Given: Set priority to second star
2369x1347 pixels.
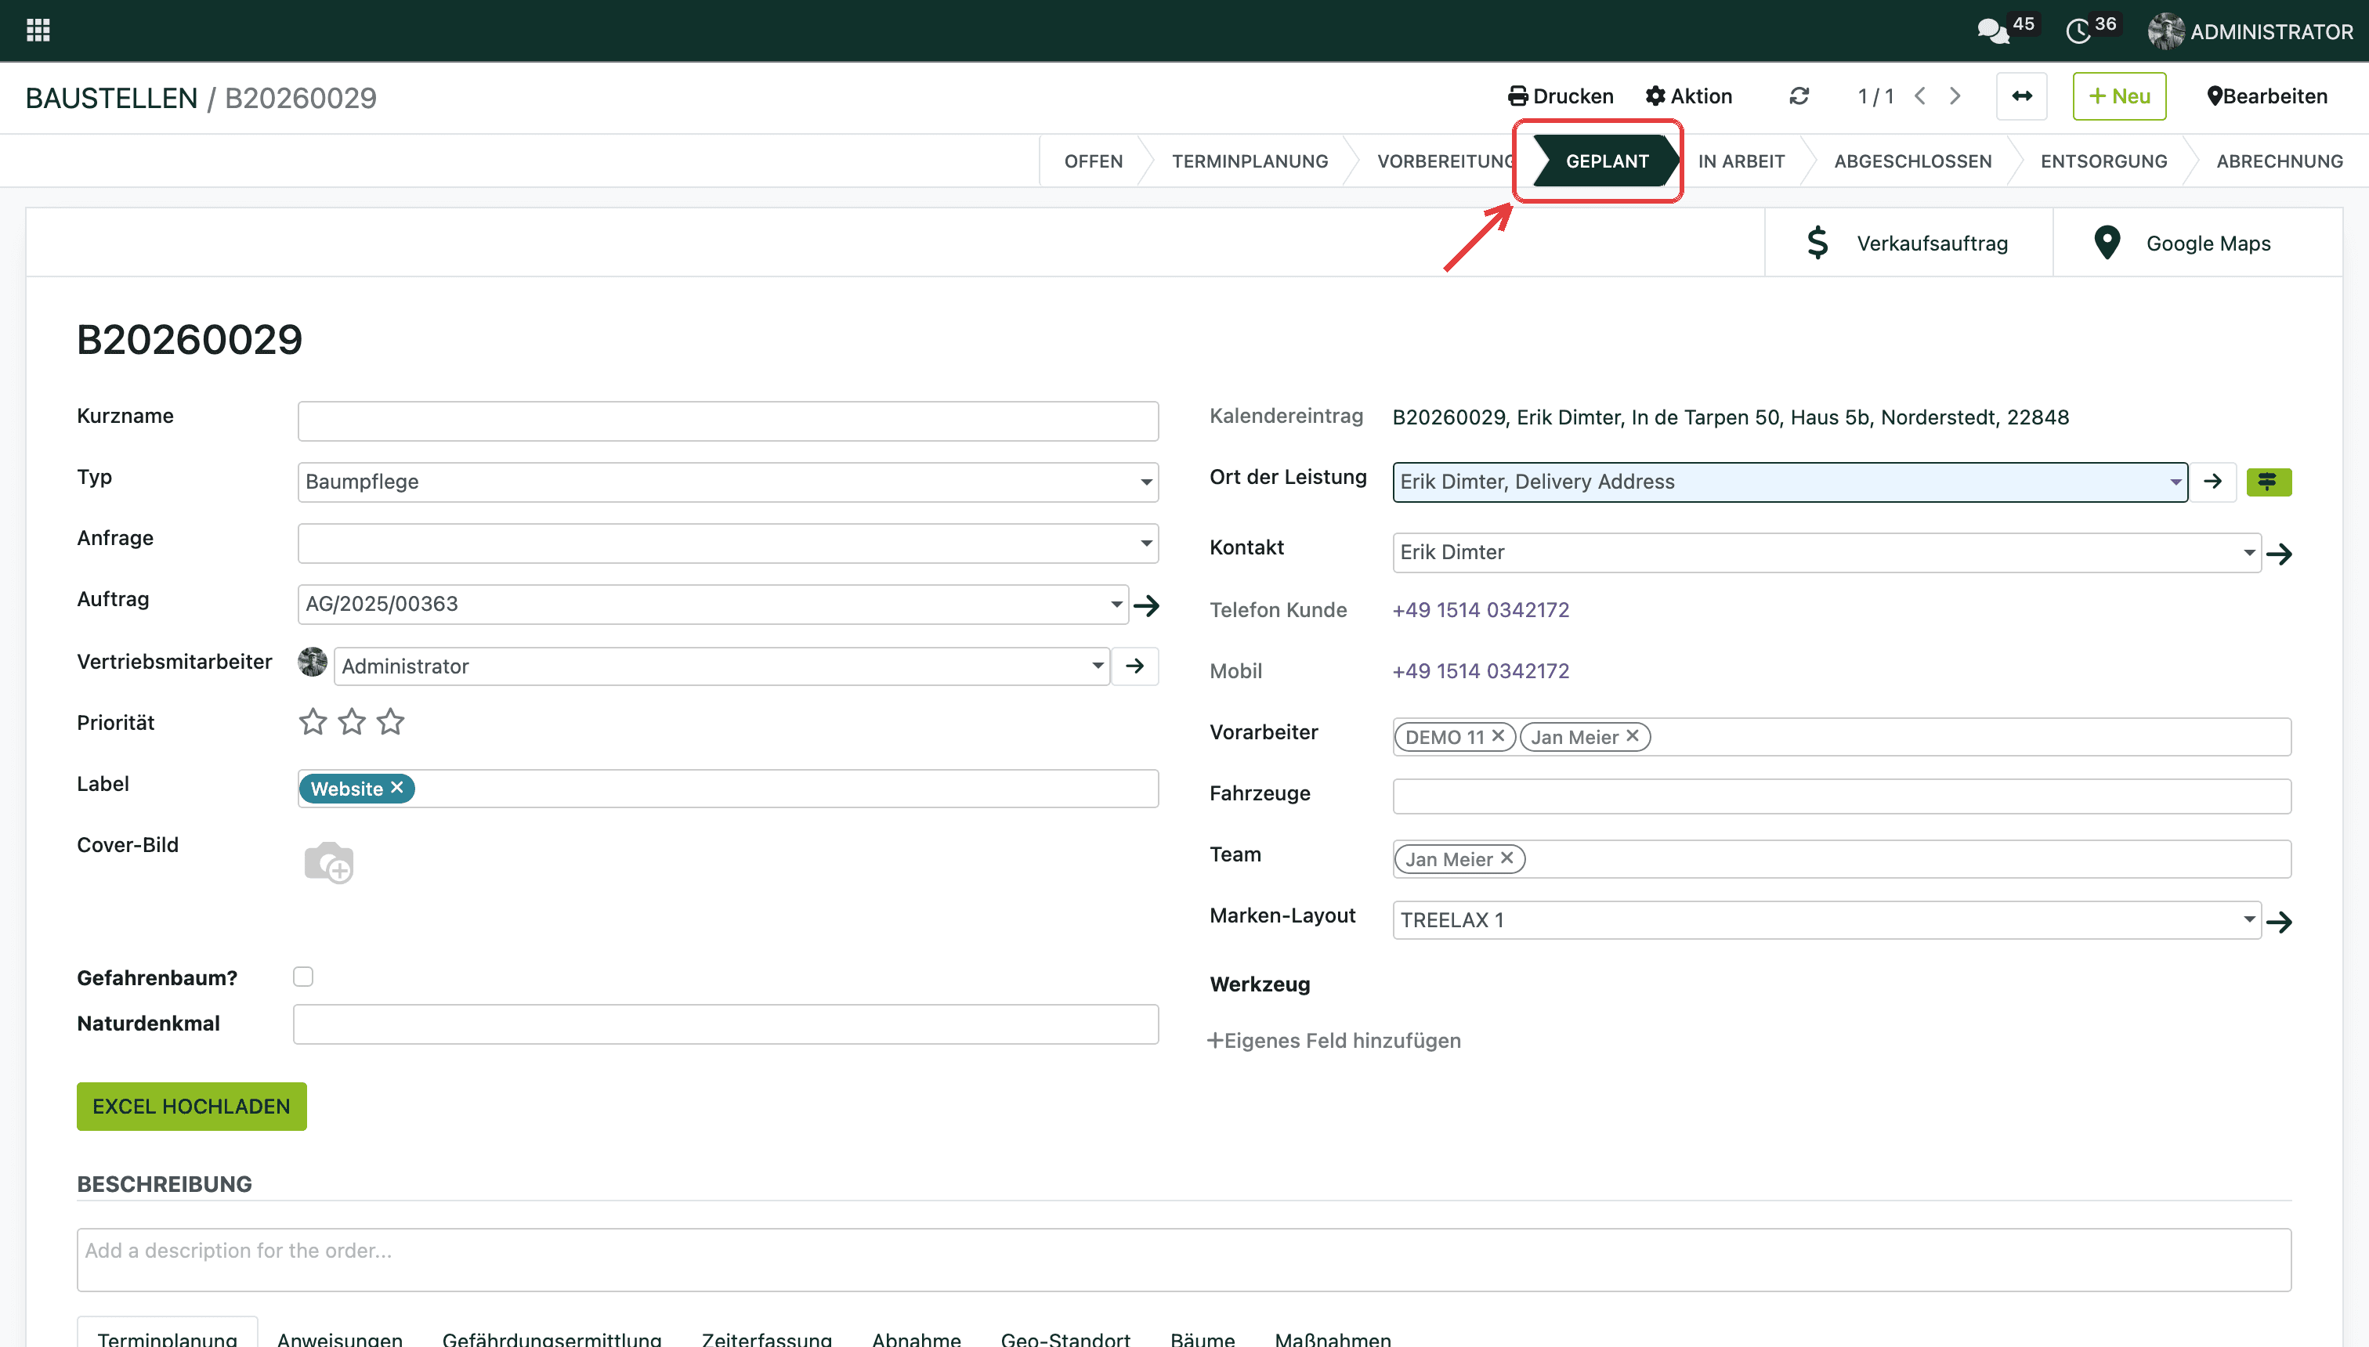Looking at the screenshot, I should [352, 721].
